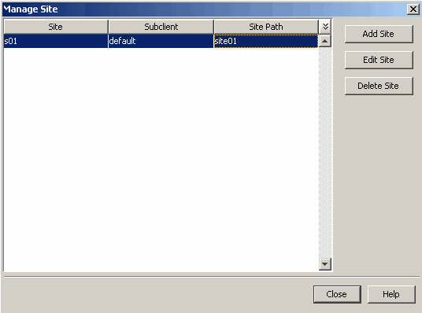Image resolution: width=422 pixels, height=313 pixels.
Task: Open Edit Site for the selected entry
Action: tap(379, 60)
